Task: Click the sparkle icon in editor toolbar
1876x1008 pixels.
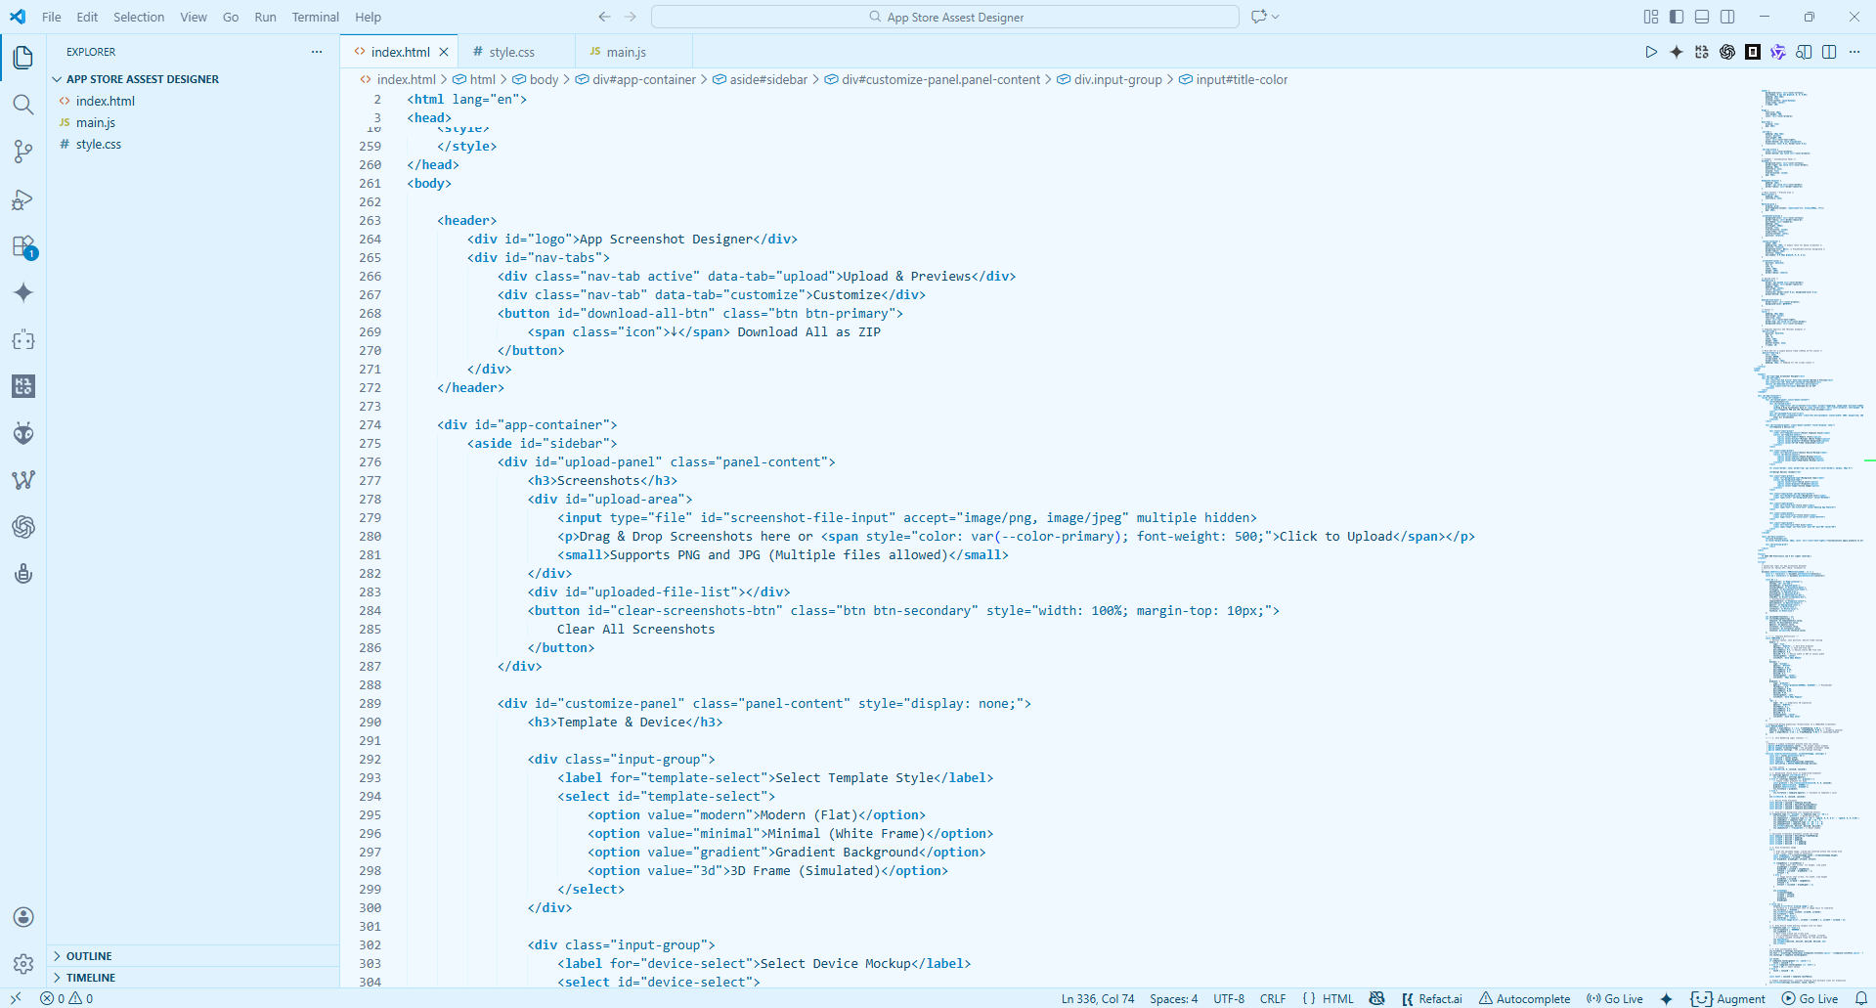Action: 1677,52
